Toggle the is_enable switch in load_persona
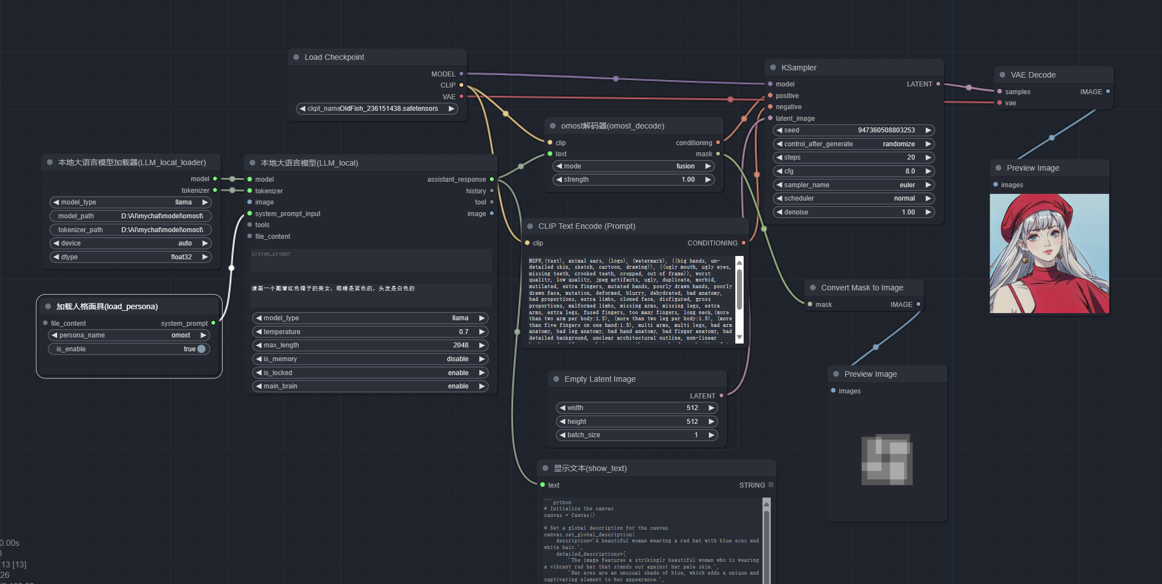The width and height of the screenshot is (1162, 584). pos(201,349)
